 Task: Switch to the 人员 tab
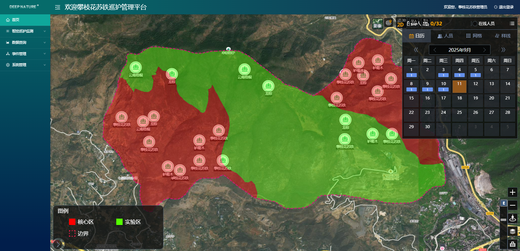[x=445, y=36]
